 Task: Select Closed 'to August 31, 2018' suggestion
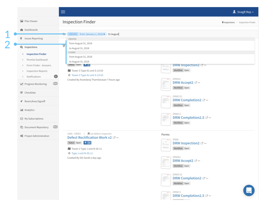[161, 62]
